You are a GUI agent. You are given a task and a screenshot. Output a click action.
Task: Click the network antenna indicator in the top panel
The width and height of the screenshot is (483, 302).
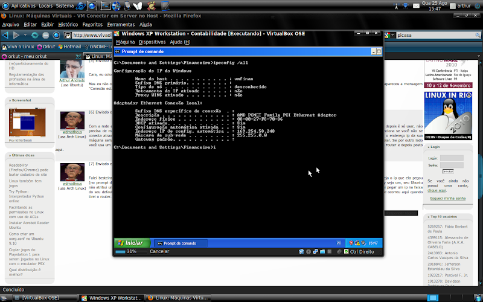pos(397,6)
